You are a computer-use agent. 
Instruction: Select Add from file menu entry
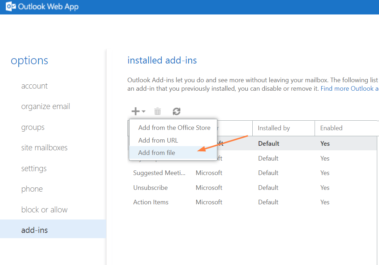(173, 153)
